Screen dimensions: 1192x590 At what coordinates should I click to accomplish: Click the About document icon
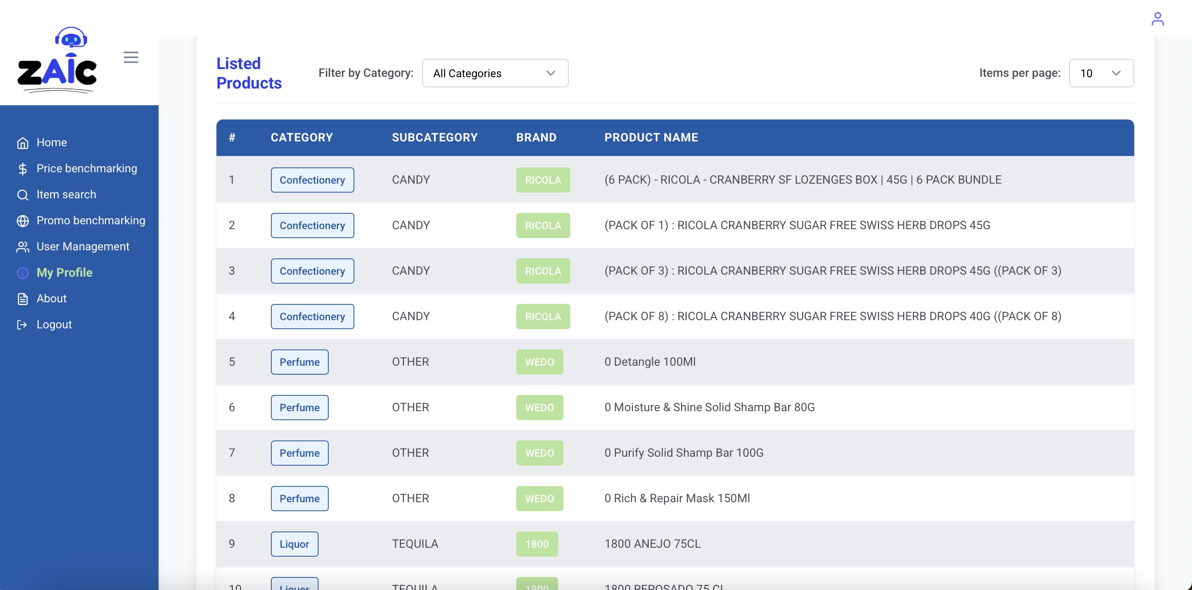(23, 299)
